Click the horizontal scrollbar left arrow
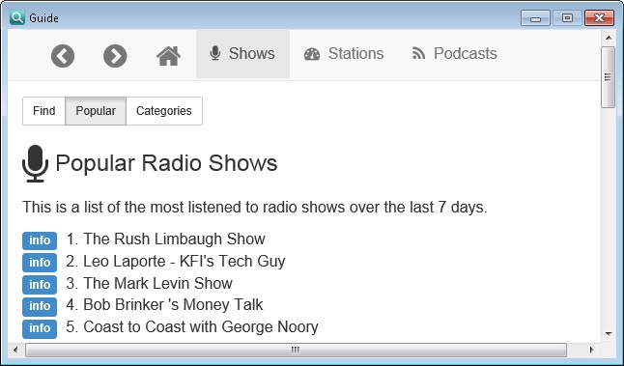The width and height of the screenshot is (624, 366). click(x=15, y=351)
